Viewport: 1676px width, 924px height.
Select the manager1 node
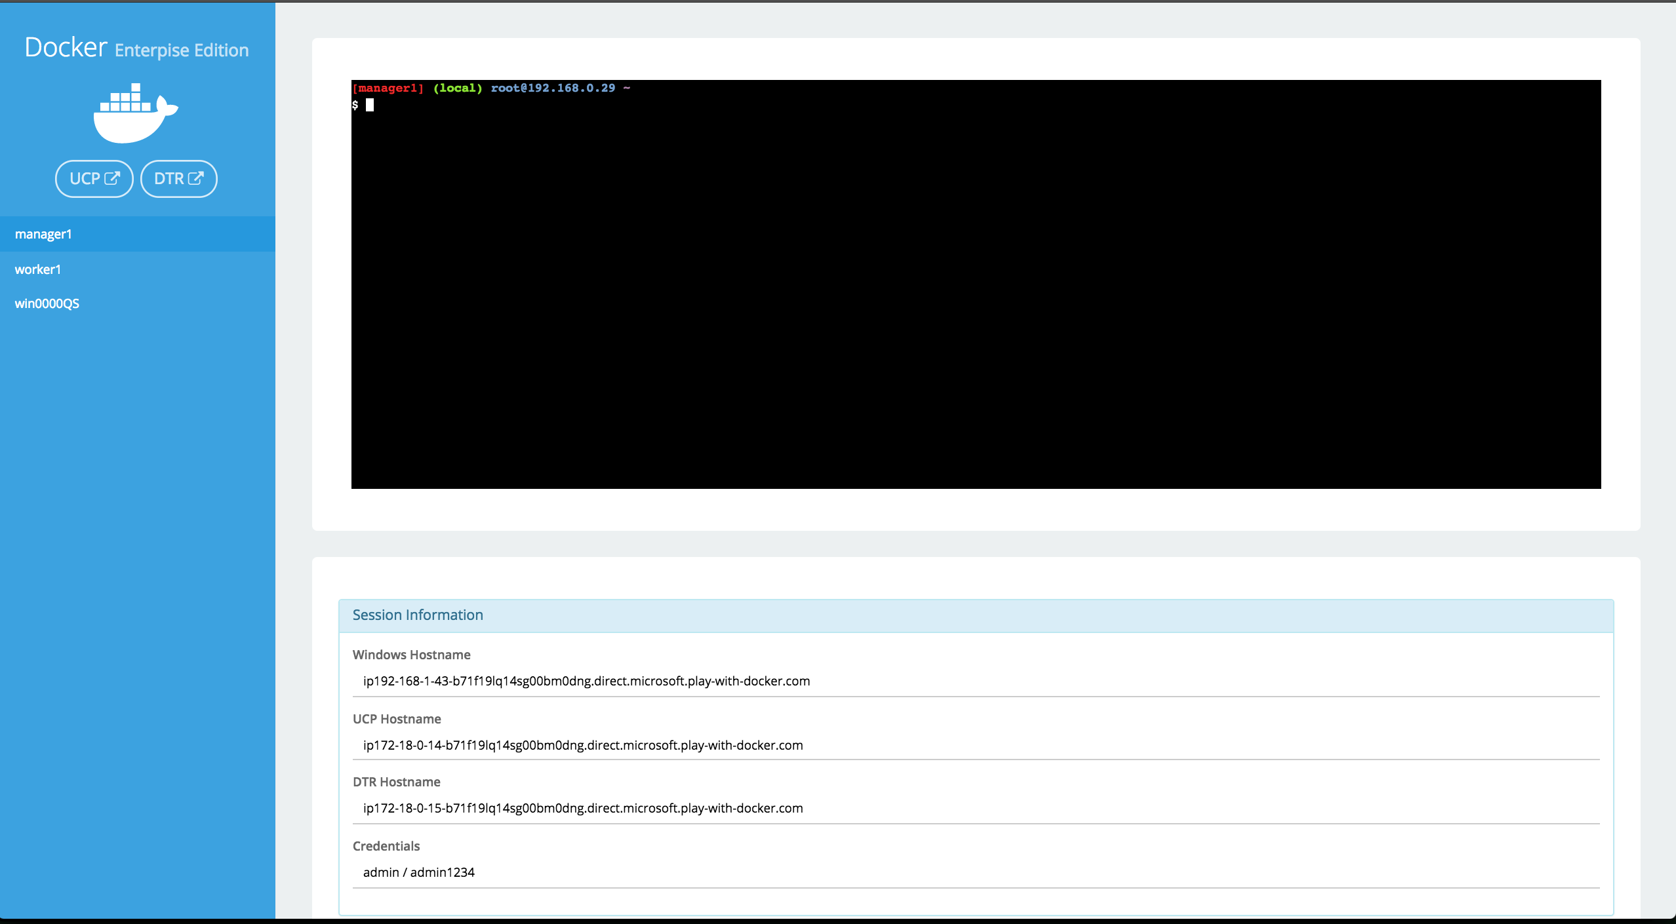(x=43, y=234)
